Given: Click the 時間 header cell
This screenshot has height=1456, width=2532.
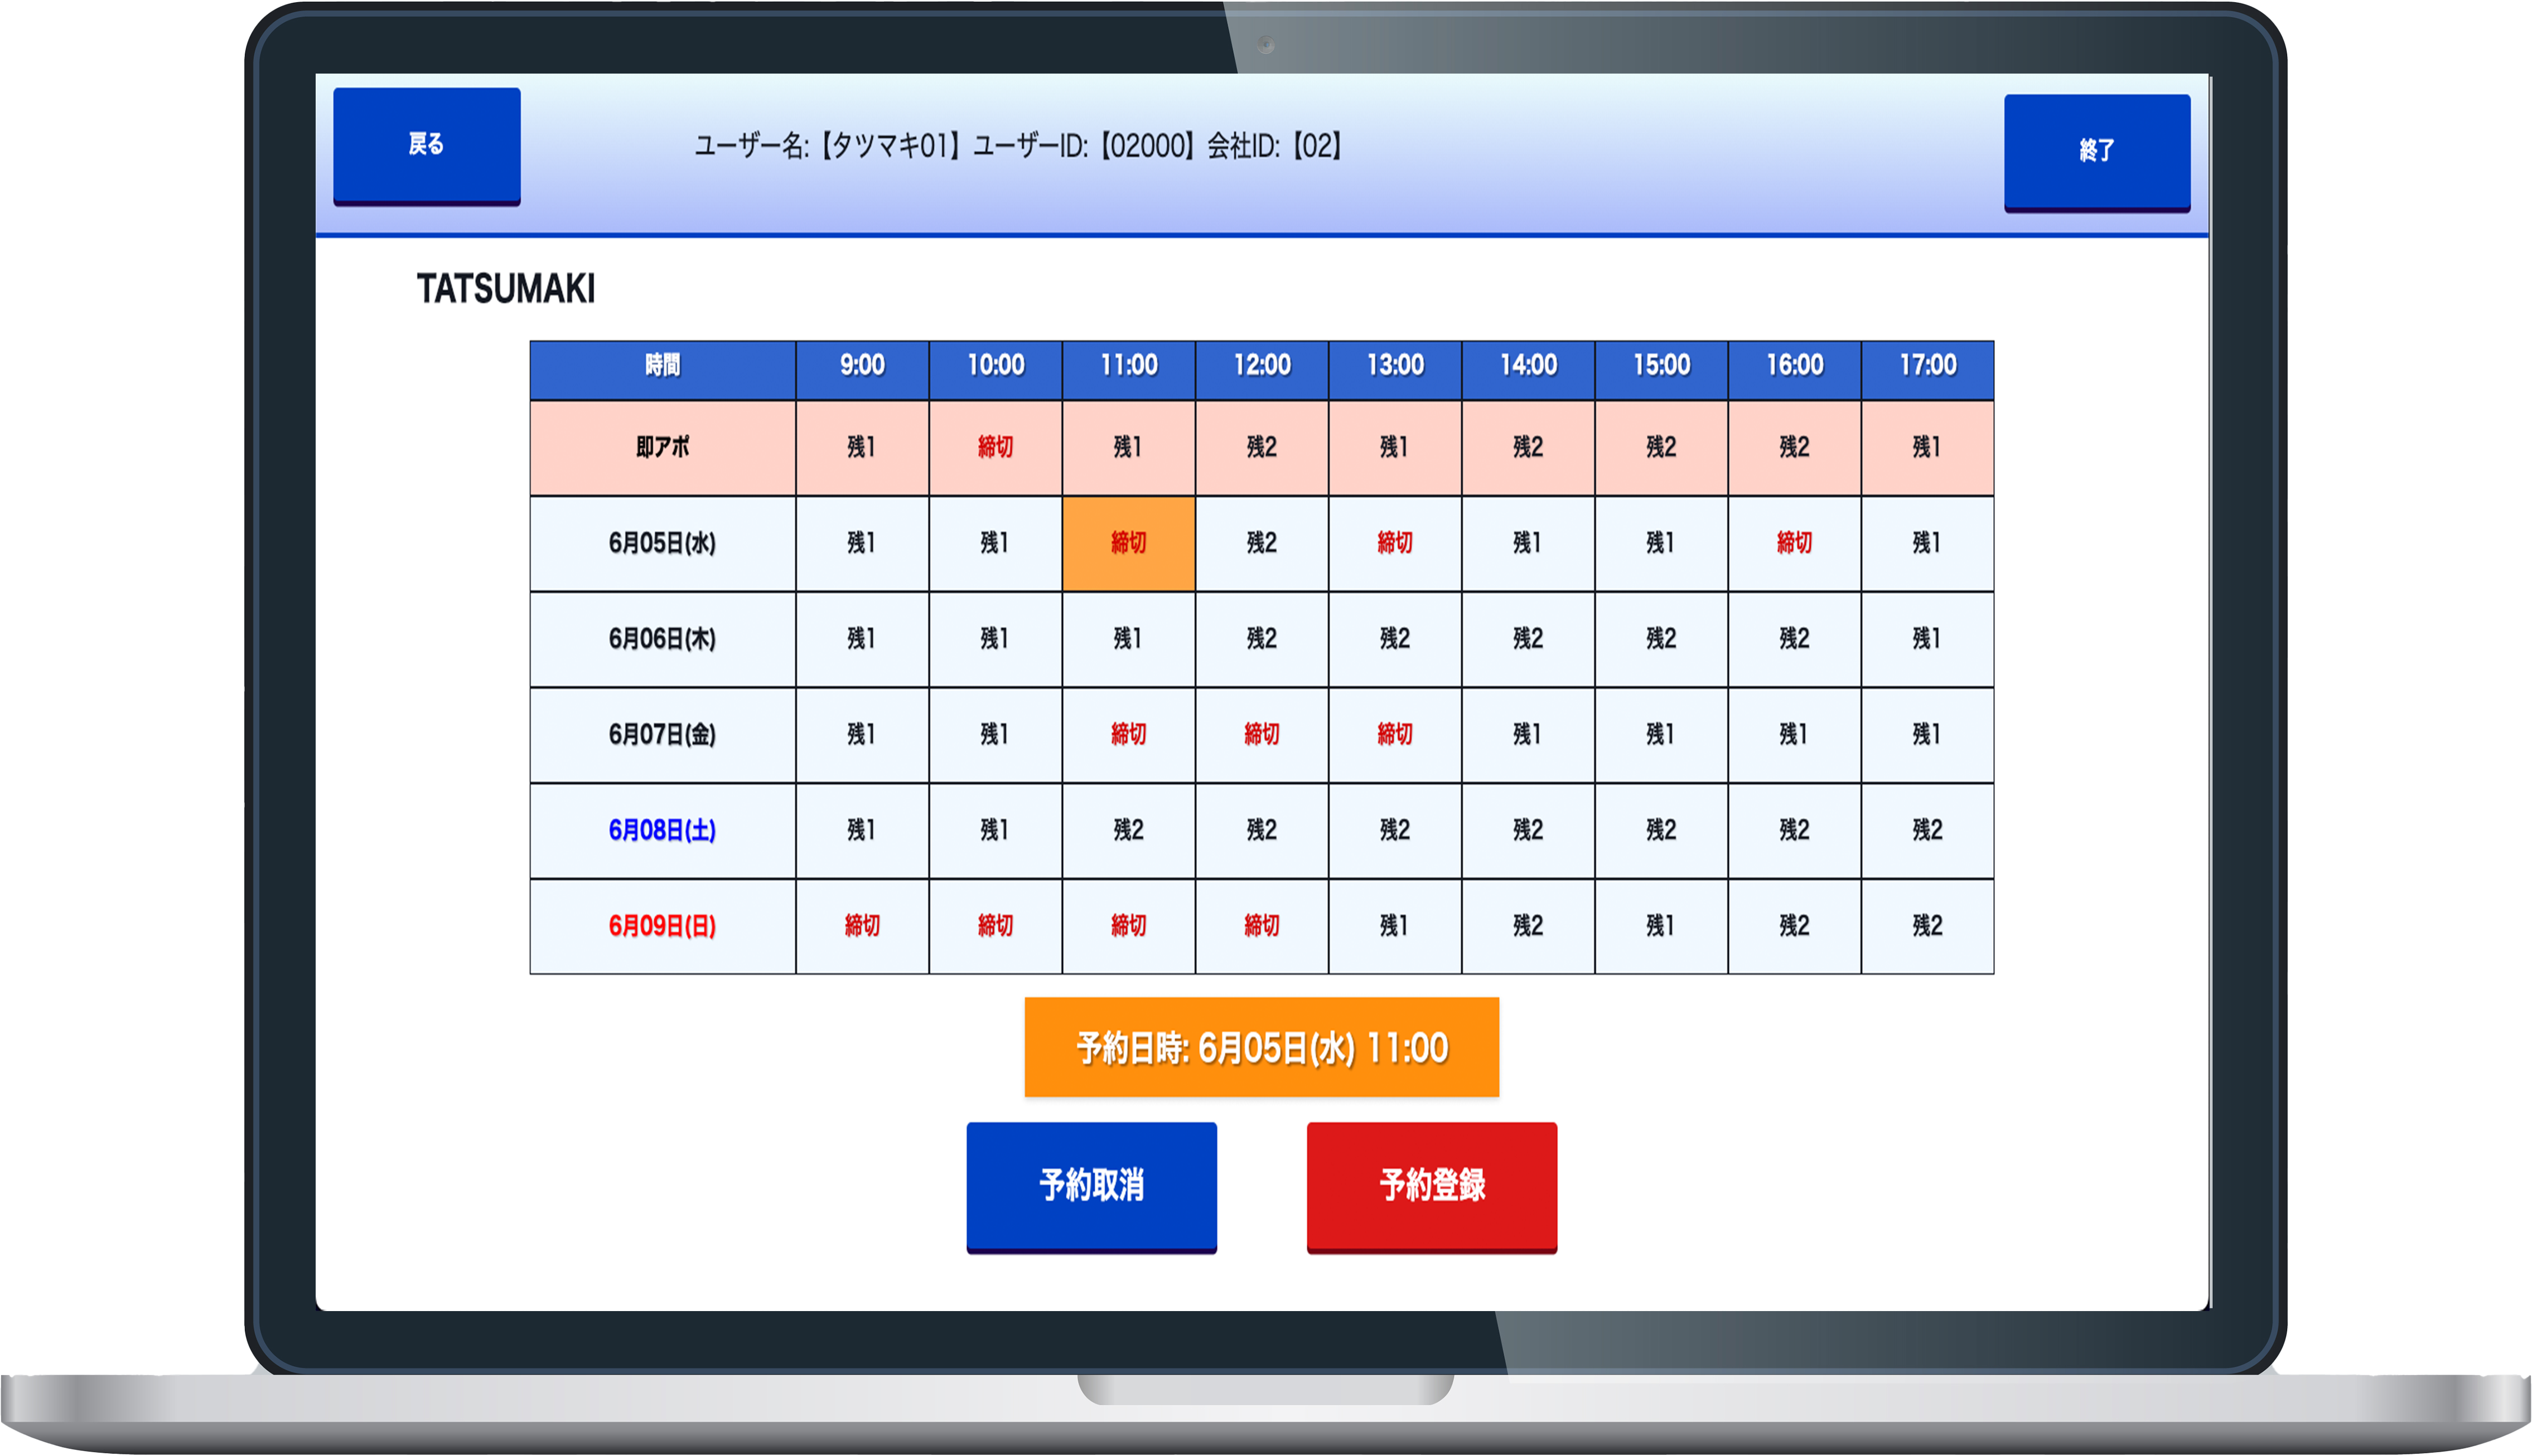Looking at the screenshot, I should point(662,366).
